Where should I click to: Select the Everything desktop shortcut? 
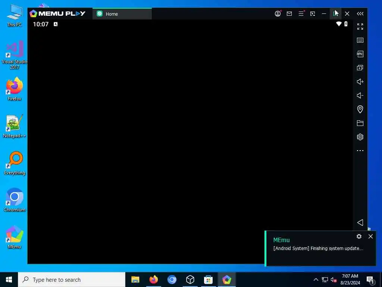coord(15,163)
